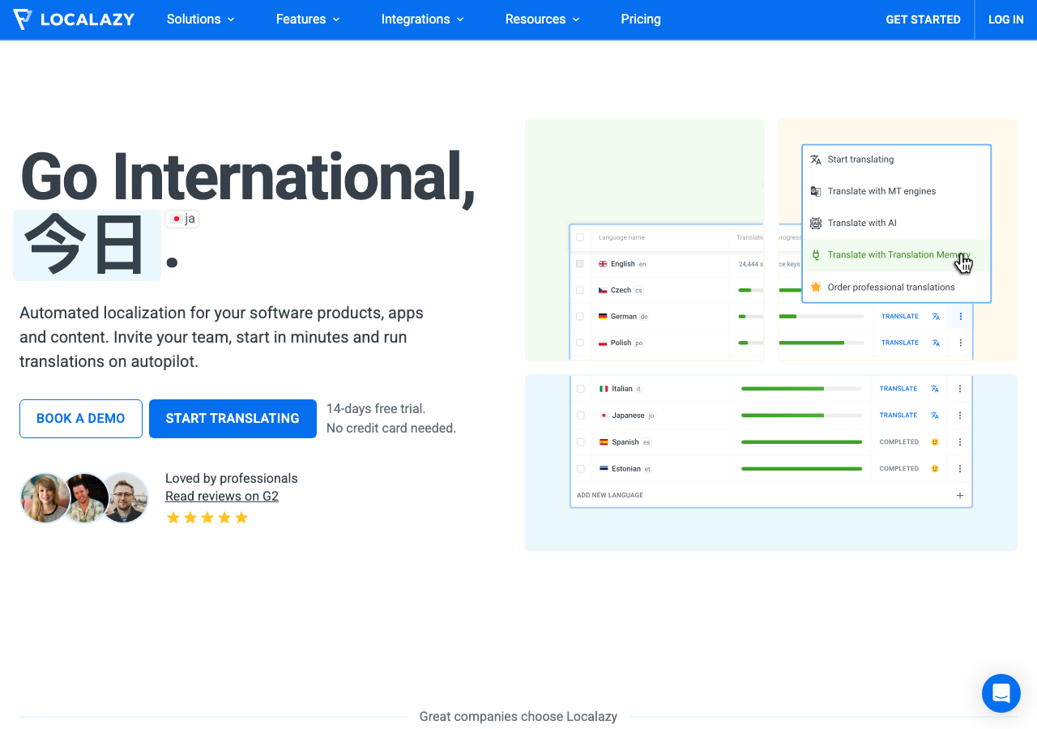
Task: Open three-dot menu for Italian row
Action: click(x=960, y=389)
